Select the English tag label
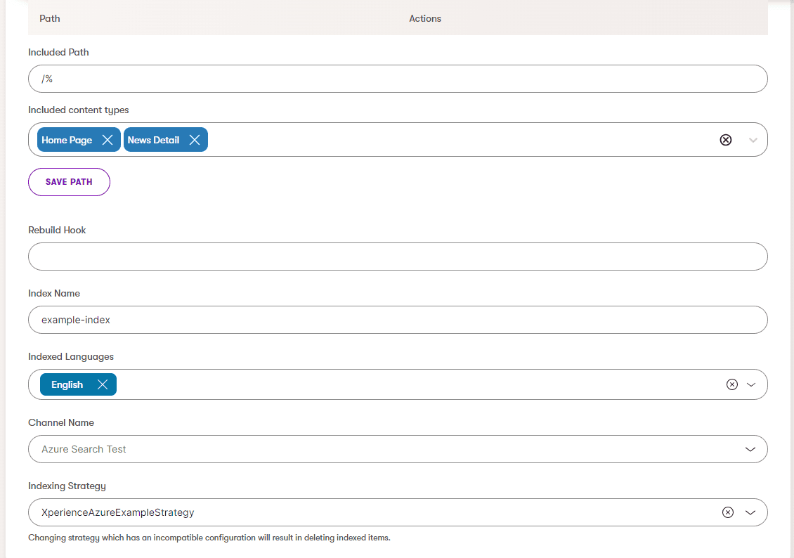Image resolution: width=794 pixels, height=558 pixels. (67, 385)
